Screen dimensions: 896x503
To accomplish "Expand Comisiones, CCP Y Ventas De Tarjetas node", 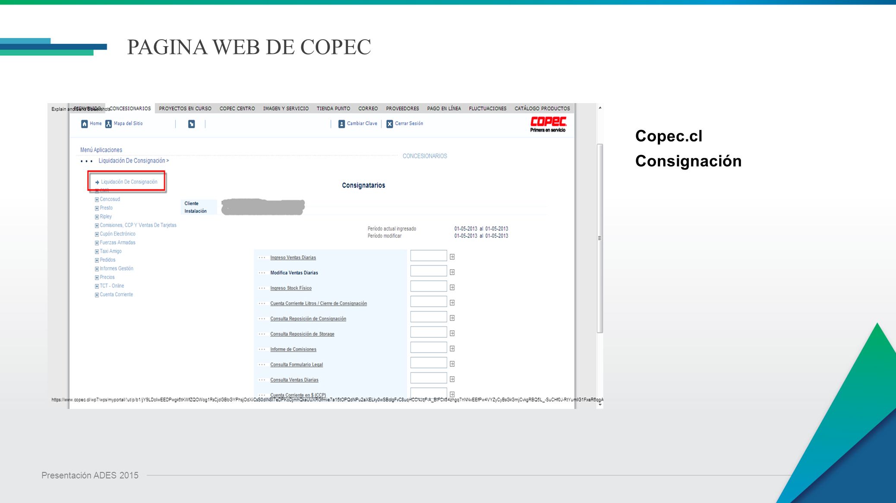I will [x=97, y=226].
